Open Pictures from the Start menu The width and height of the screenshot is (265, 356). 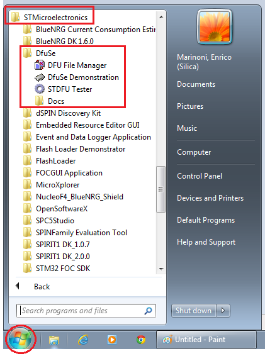tap(190, 106)
